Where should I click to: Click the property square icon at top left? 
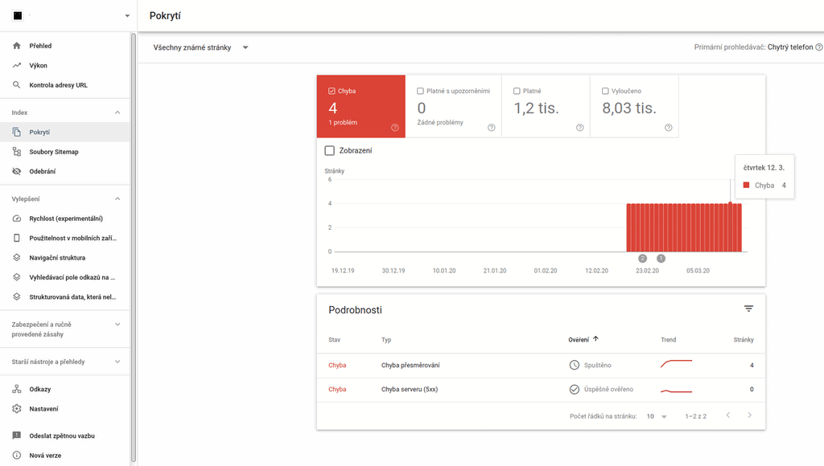(x=18, y=16)
